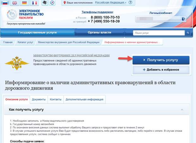Choose the German flag language option
The image size is (196, 143).
[x=24, y=3]
